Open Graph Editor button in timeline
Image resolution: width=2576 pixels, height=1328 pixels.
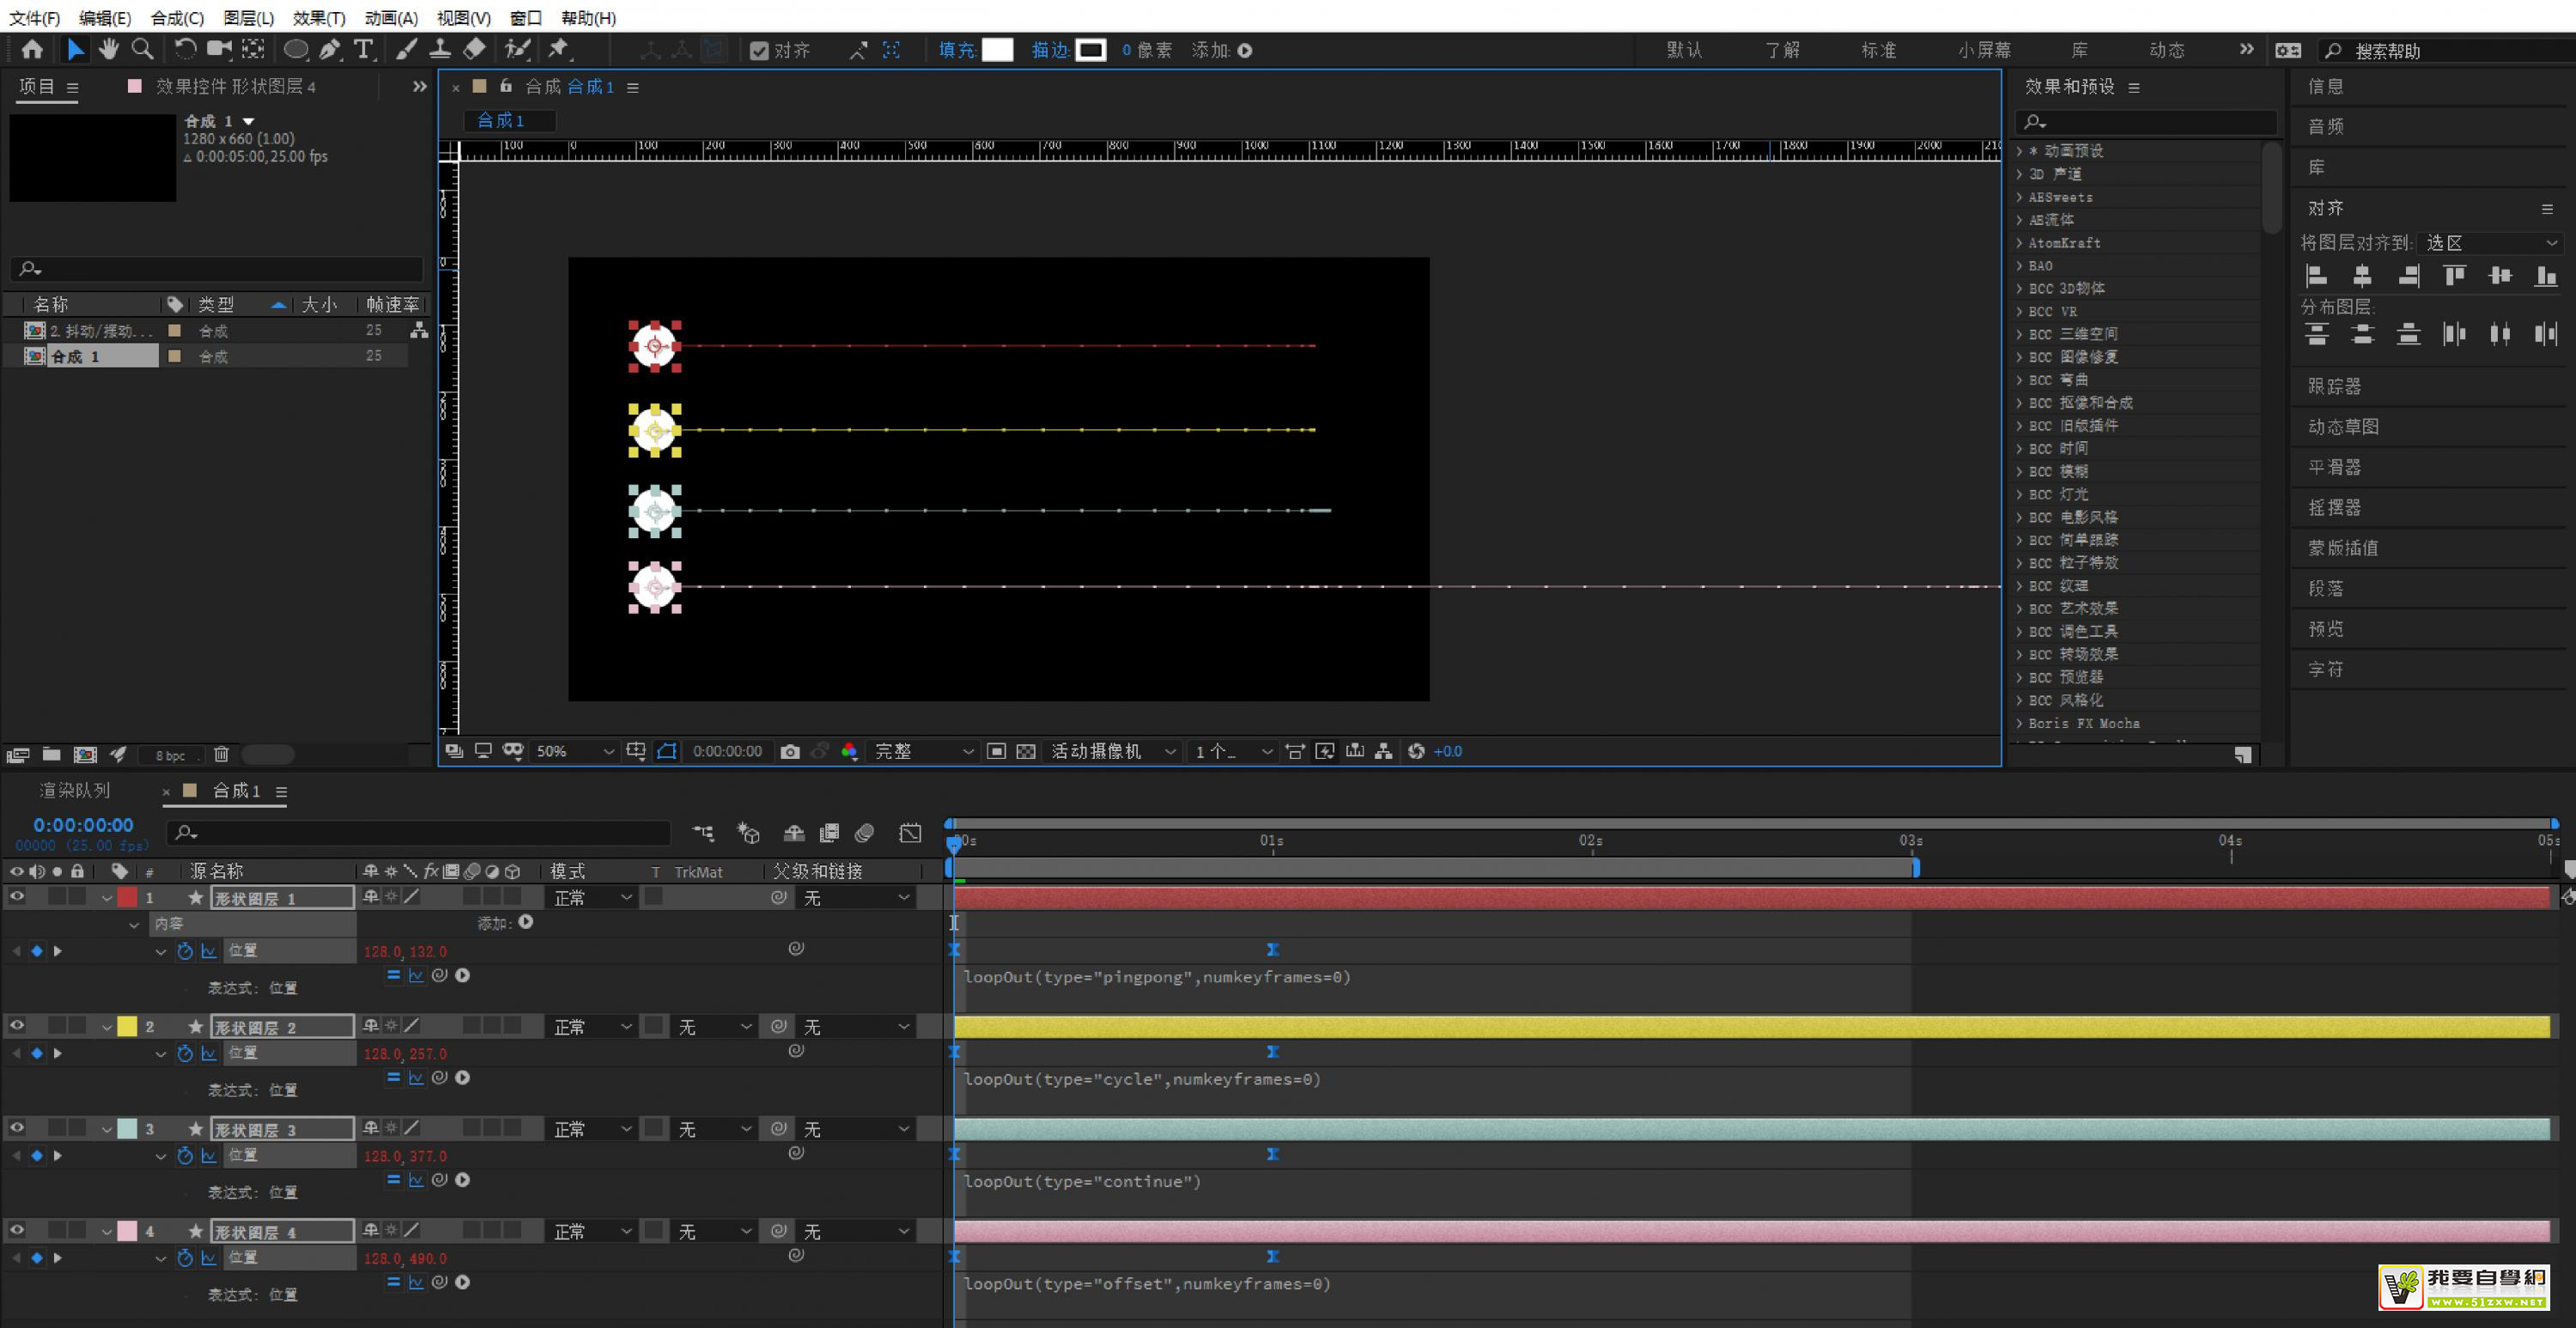coord(909,833)
